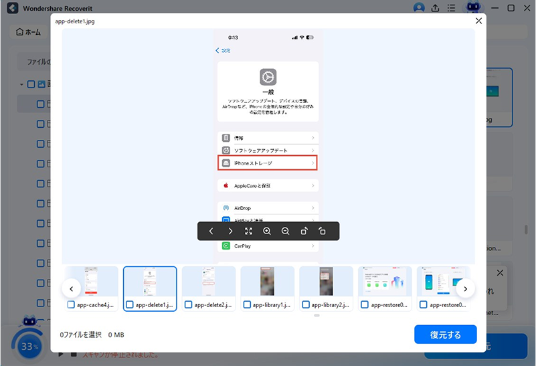
Task: Show next image using toolbar right arrow
Action: (x=230, y=231)
